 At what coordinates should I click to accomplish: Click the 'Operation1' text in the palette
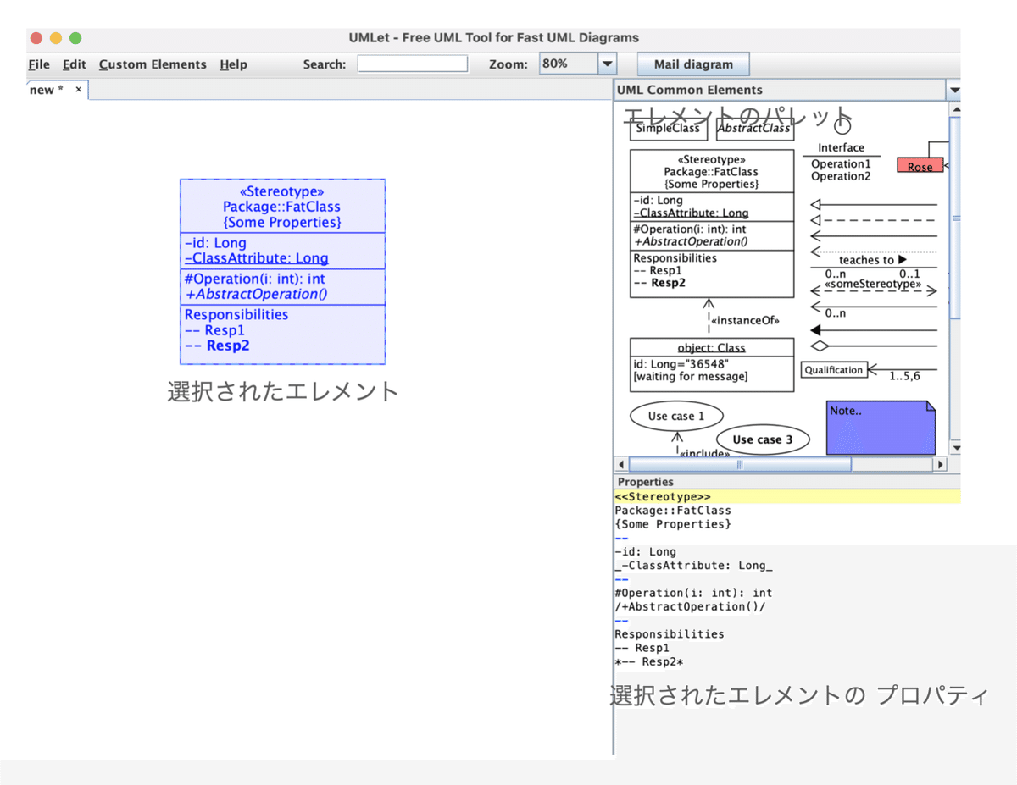pyautogui.click(x=841, y=163)
